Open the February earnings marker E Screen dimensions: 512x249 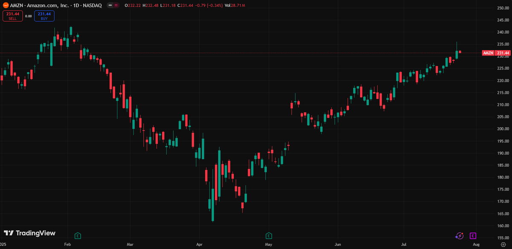[x=78, y=235]
